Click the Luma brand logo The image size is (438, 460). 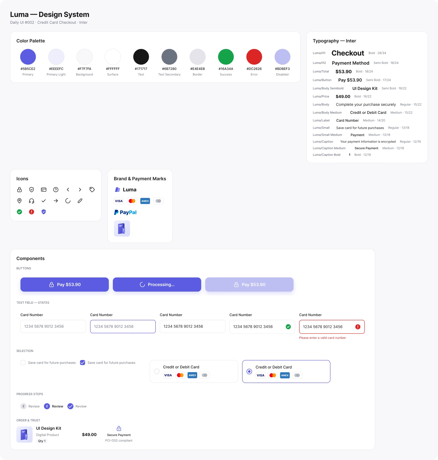coord(125,190)
